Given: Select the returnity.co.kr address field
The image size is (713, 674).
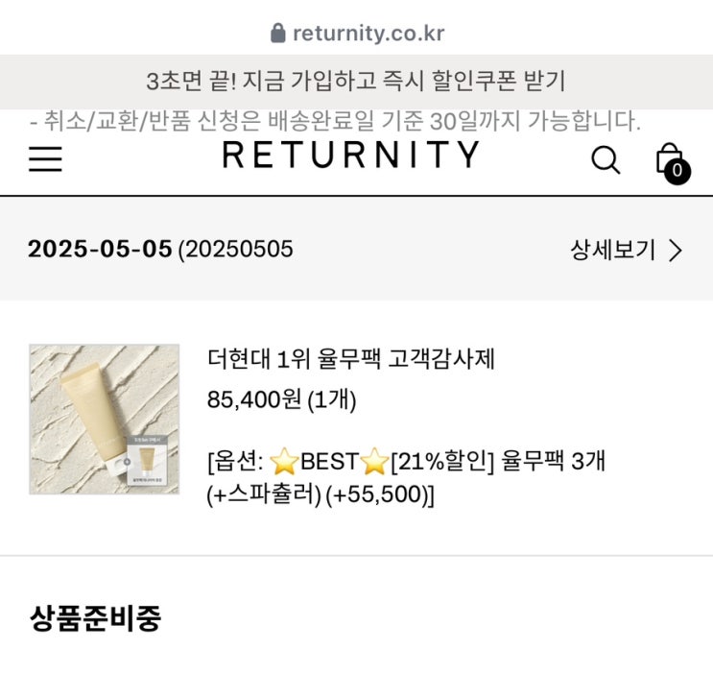Looking at the screenshot, I should tap(368, 34).
